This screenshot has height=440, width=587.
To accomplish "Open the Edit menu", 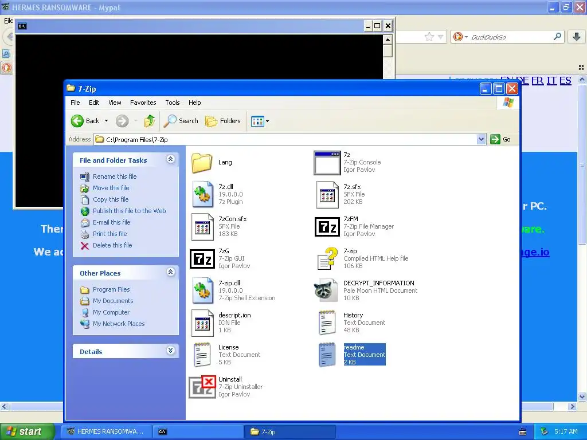I will pyautogui.click(x=94, y=103).
